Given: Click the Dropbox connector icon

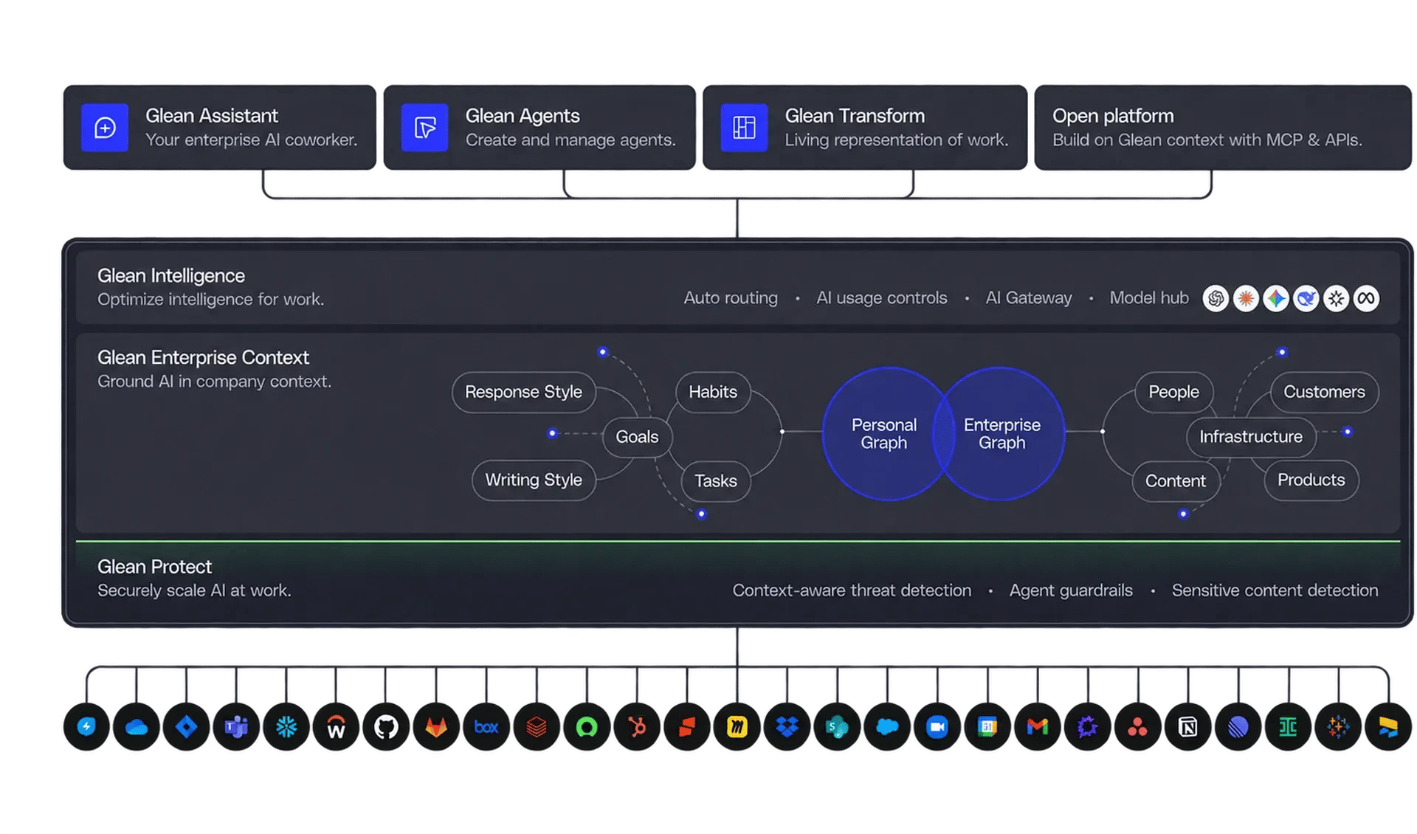Looking at the screenshot, I should click(787, 727).
